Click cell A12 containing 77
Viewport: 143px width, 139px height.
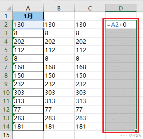(x=28, y=109)
